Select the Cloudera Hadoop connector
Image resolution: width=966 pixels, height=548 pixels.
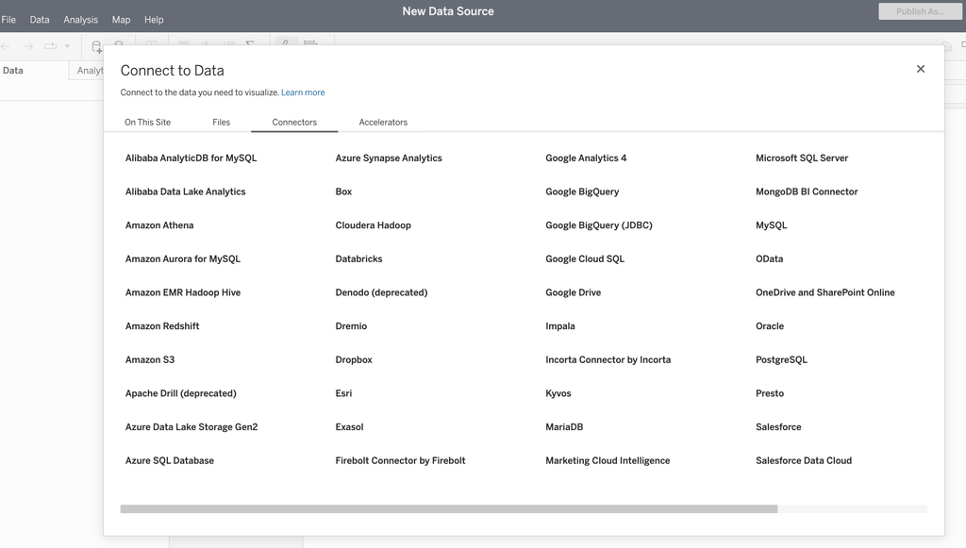click(374, 225)
